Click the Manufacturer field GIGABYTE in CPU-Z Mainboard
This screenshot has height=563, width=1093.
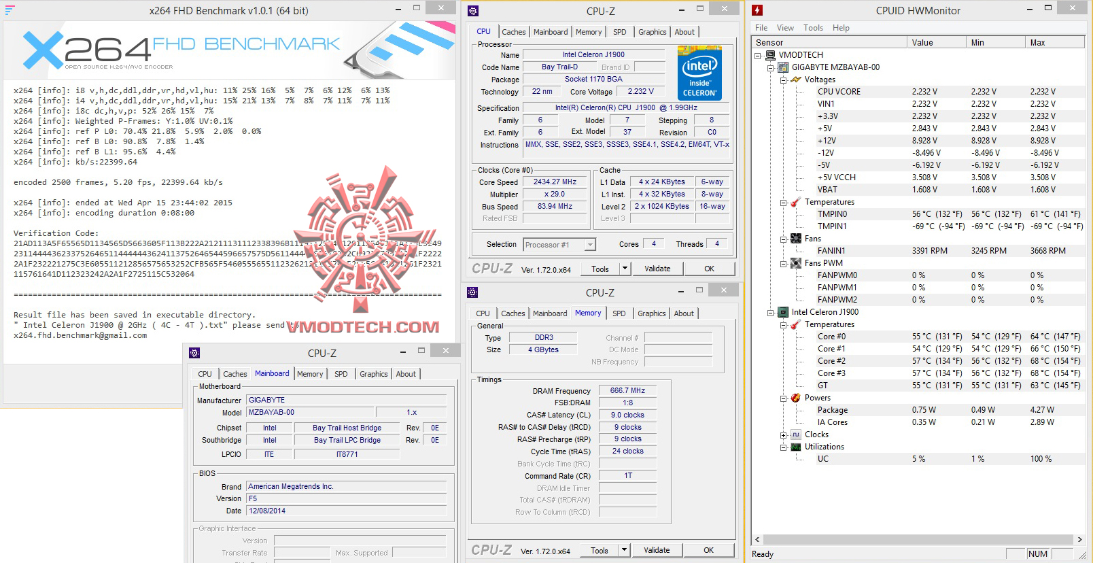tap(347, 400)
